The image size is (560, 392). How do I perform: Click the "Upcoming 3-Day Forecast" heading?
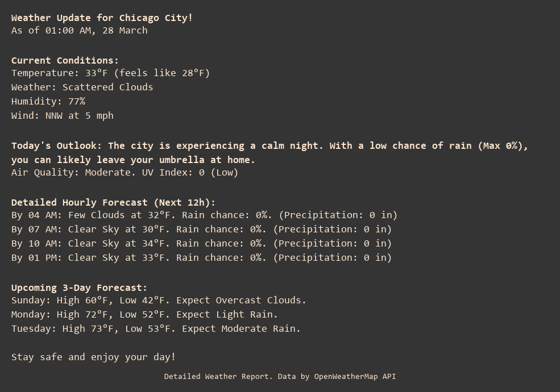[x=79, y=287]
